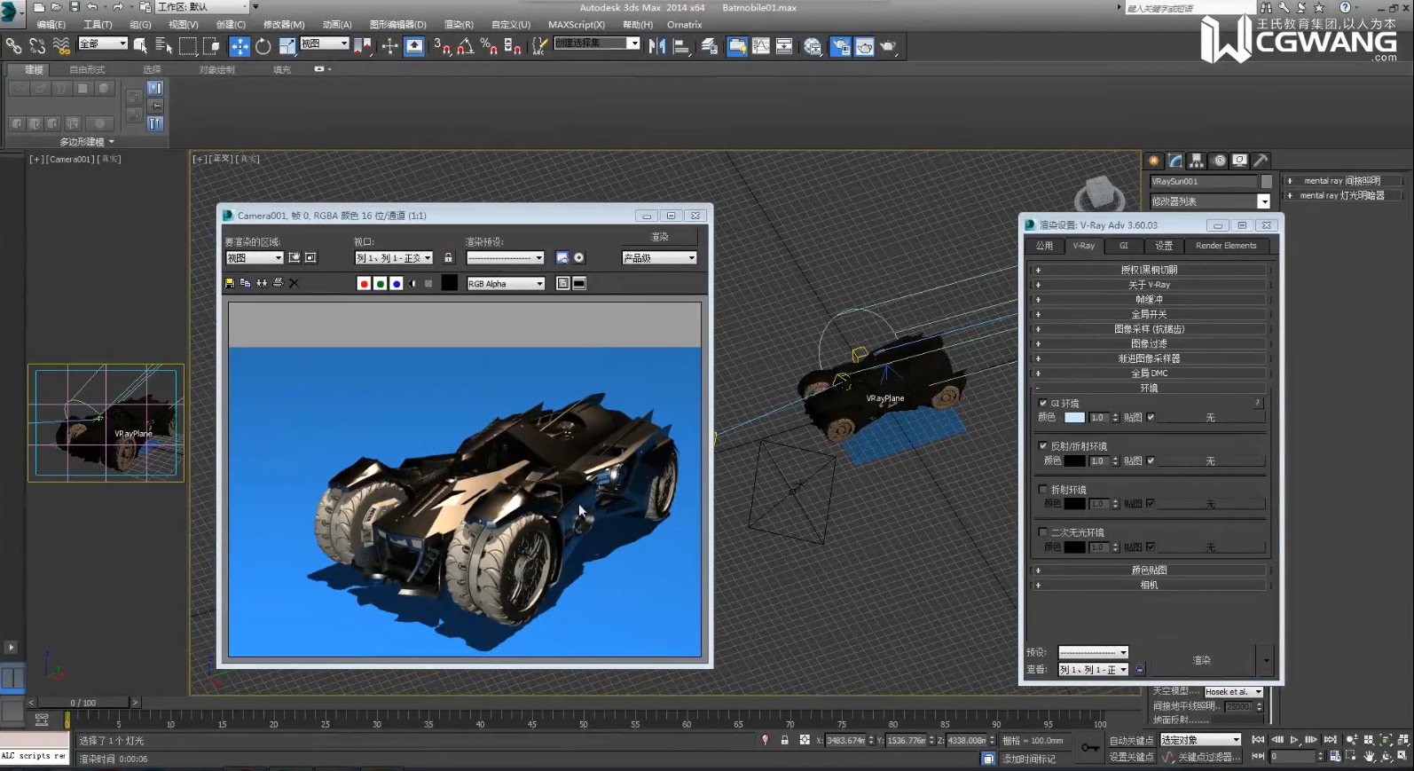Activate the Select Object tool
This screenshot has height=771, width=1414.
pos(140,45)
